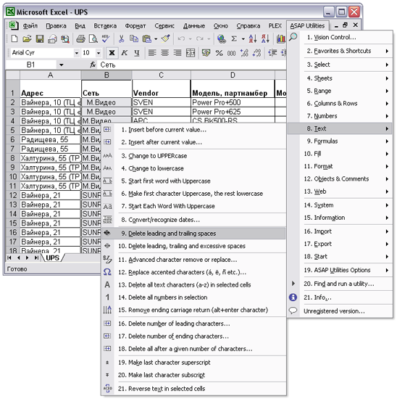Click the Sort Ascending icon

pyautogui.click(x=253, y=39)
